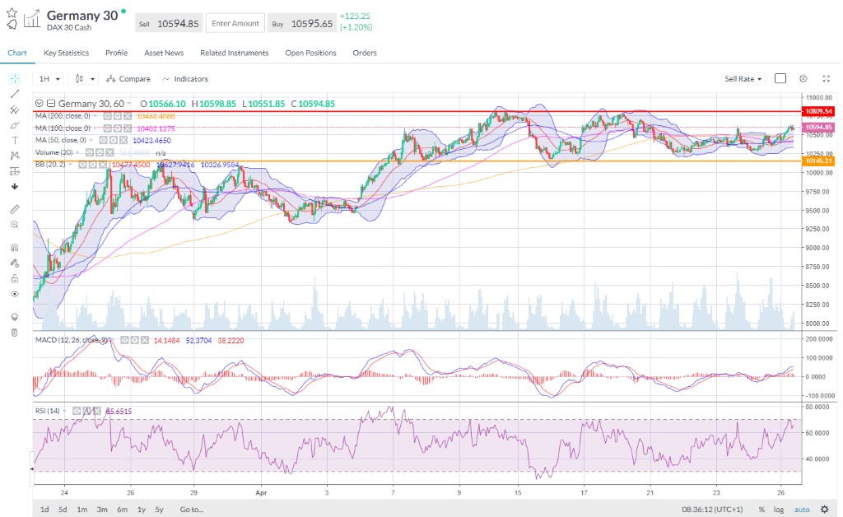Open settings for the Volume (20) indicator
The image size is (843, 517).
[100, 152]
